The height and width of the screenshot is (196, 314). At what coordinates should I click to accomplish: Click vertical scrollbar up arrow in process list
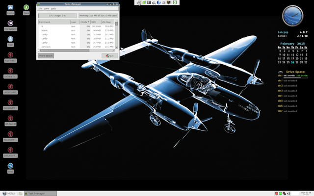116,21
